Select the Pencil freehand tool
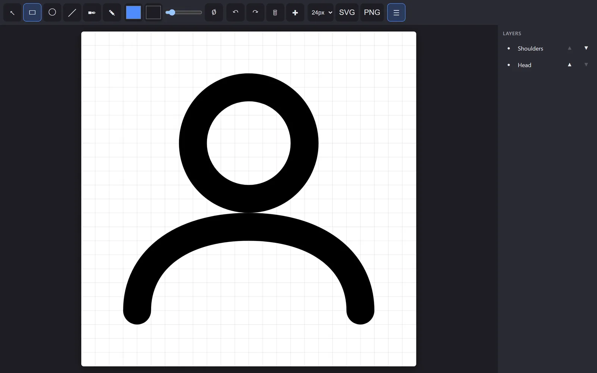 [x=112, y=13]
